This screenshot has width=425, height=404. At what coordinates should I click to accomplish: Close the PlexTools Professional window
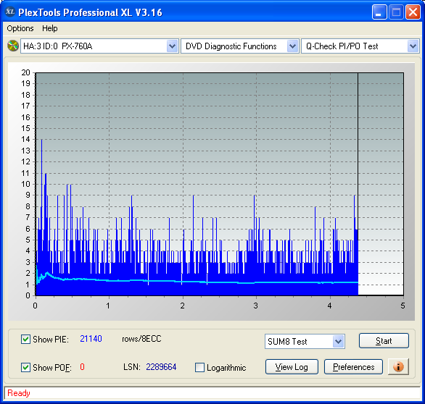[x=413, y=12]
